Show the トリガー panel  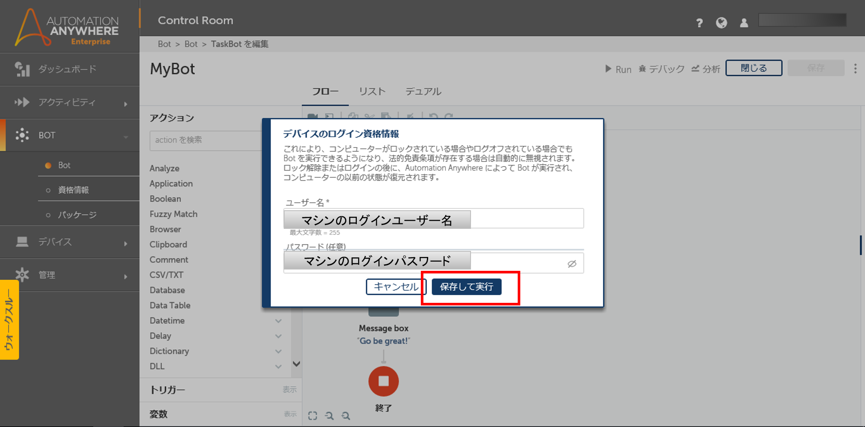tap(289, 389)
